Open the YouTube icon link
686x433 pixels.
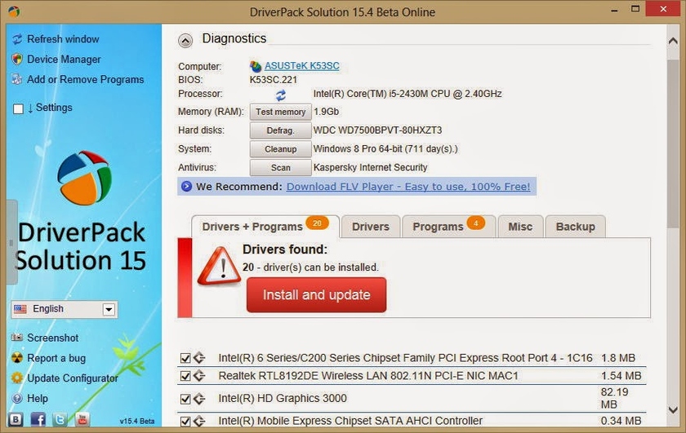point(82,419)
